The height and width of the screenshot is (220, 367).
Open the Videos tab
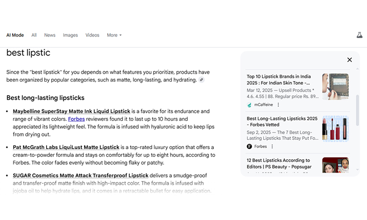[92, 35]
